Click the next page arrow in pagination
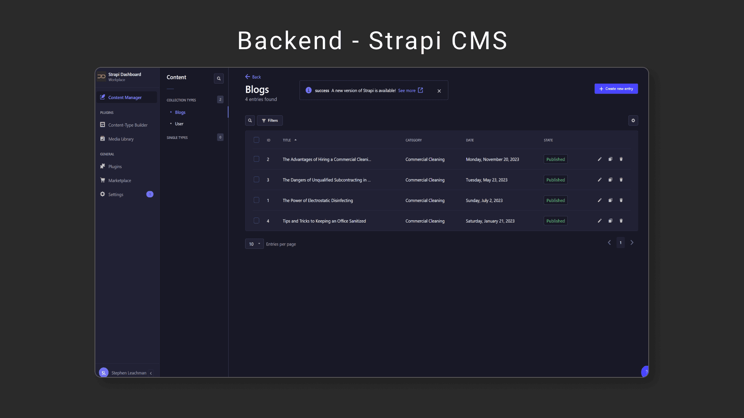744x418 pixels. [x=632, y=242]
